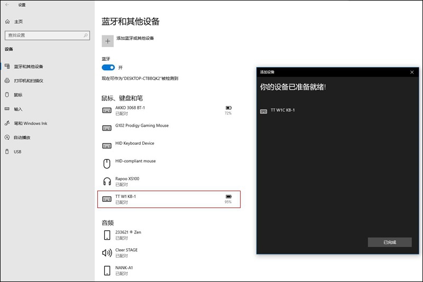Viewport: 423px width, 282px height.
Task: Click TT W1C KB-1 keyboard icon in dialog
Action: pos(263,111)
